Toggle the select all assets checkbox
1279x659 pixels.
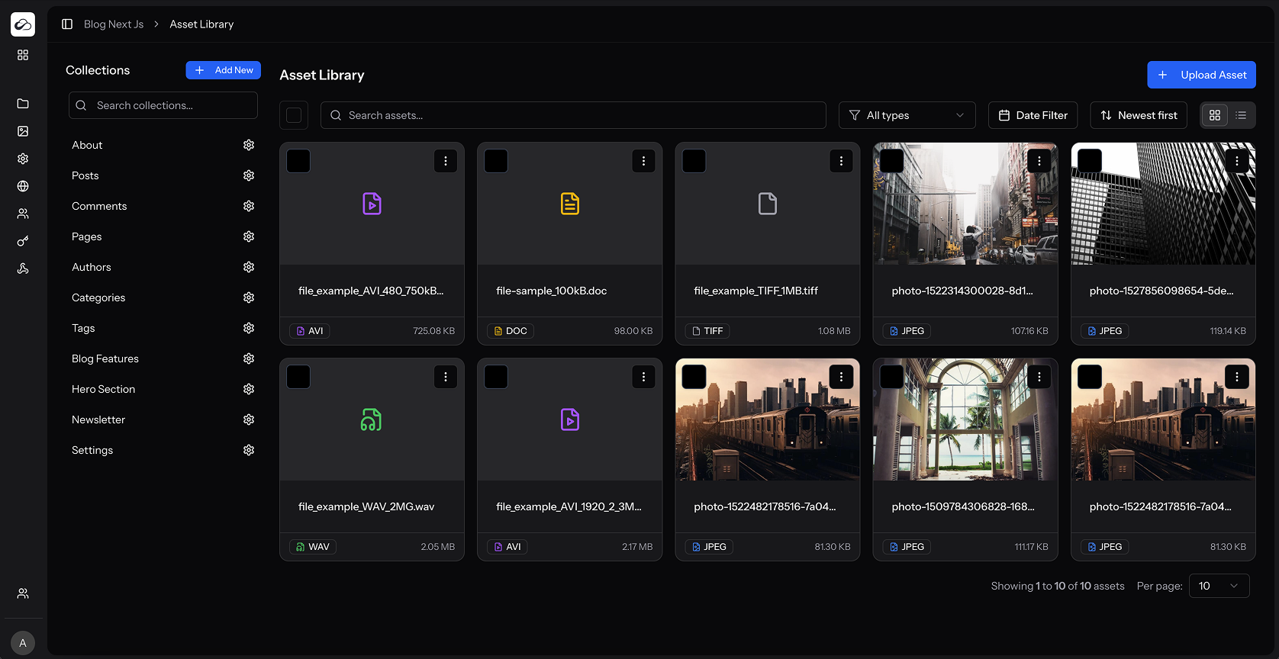pos(294,116)
